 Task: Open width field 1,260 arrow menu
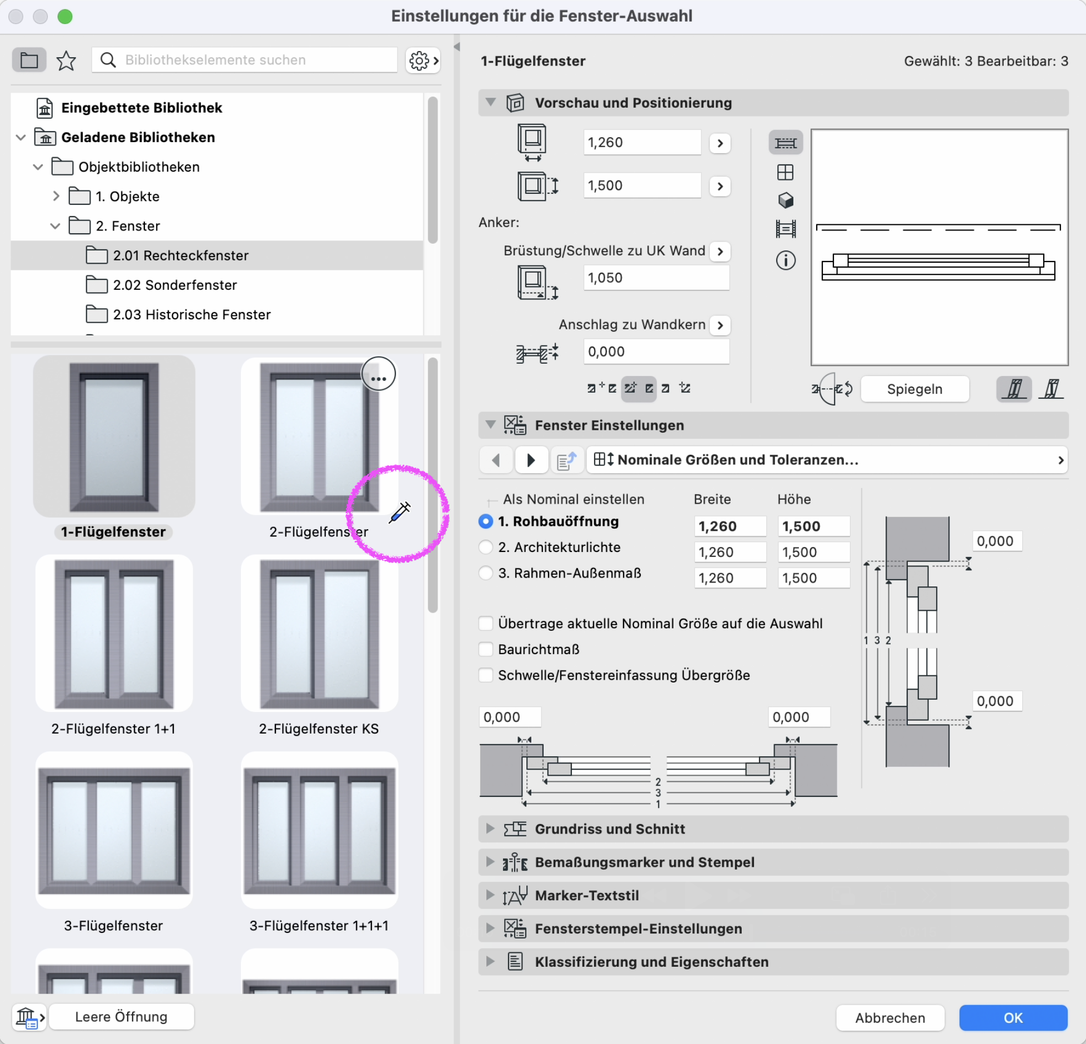(x=720, y=143)
